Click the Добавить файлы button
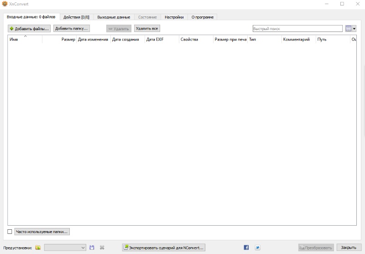The height and width of the screenshot is (254, 365). (29, 29)
